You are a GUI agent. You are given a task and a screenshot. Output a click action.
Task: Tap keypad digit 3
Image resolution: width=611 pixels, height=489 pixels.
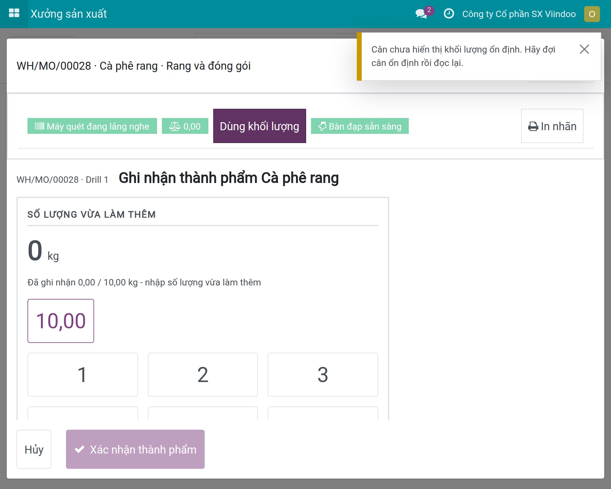point(323,375)
